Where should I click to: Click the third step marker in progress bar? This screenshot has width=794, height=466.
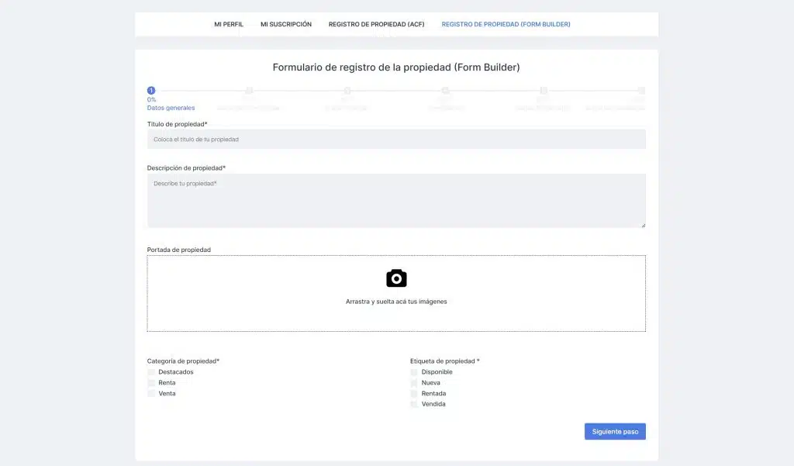tap(347, 91)
